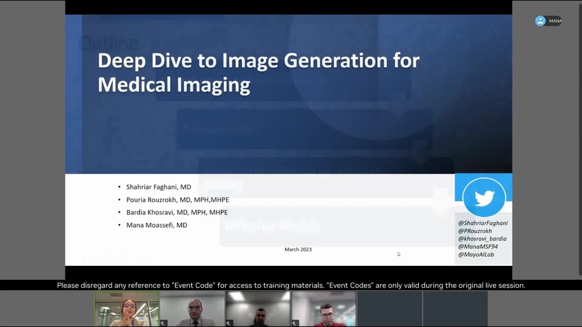Screen dimensions: 582x327
Task: Click the Twitter bird logo on the slide
Action: click(x=484, y=197)
